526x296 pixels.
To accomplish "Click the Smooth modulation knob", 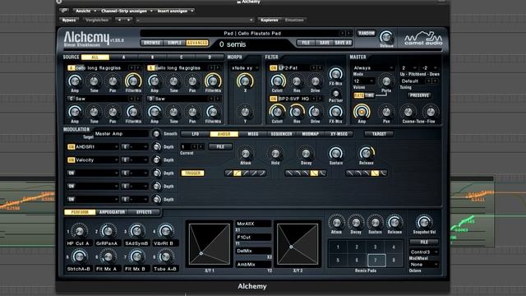I will click(156, 133).
